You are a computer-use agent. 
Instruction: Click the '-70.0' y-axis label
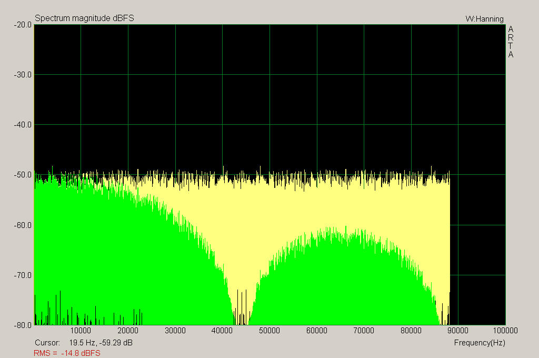[23, 275]
